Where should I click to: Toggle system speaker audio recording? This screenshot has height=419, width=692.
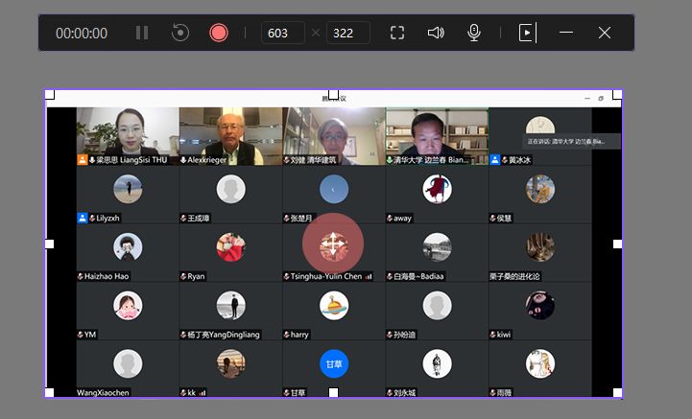pyautogui.click(x=436, y=33)
